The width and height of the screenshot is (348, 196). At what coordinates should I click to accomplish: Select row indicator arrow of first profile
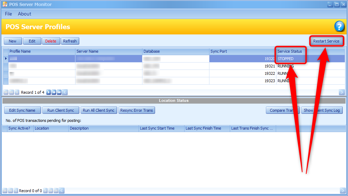point(6,59)
